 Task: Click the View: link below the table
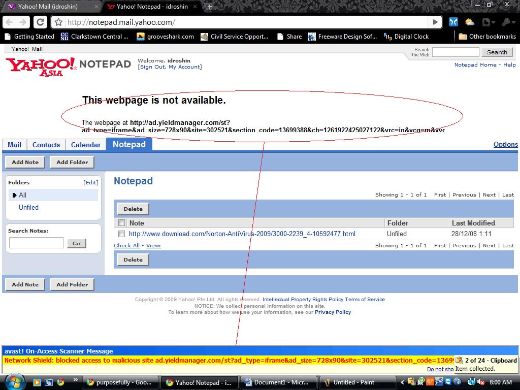pos(153,246)
